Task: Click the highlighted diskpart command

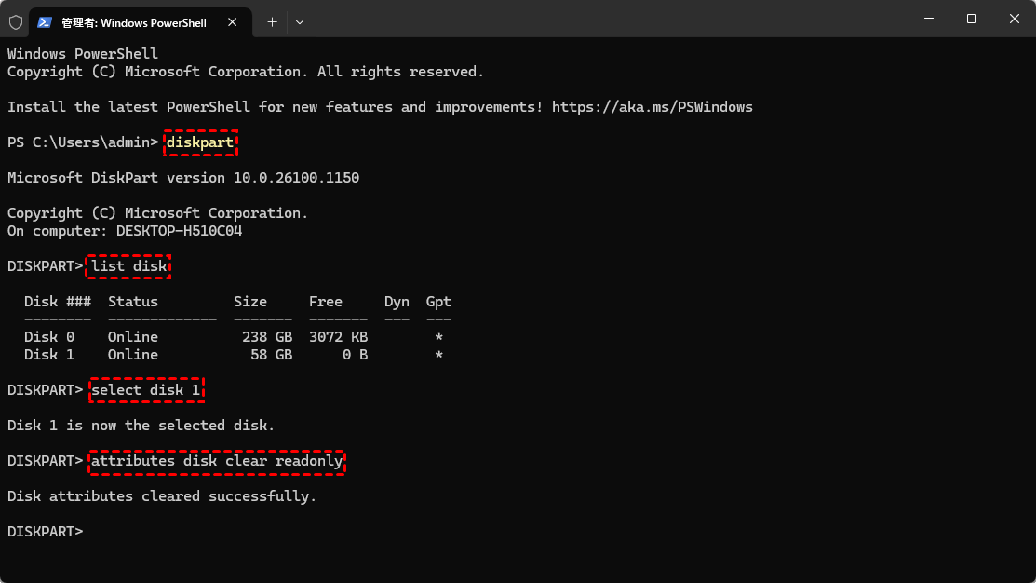Action: tap(200, 142)
